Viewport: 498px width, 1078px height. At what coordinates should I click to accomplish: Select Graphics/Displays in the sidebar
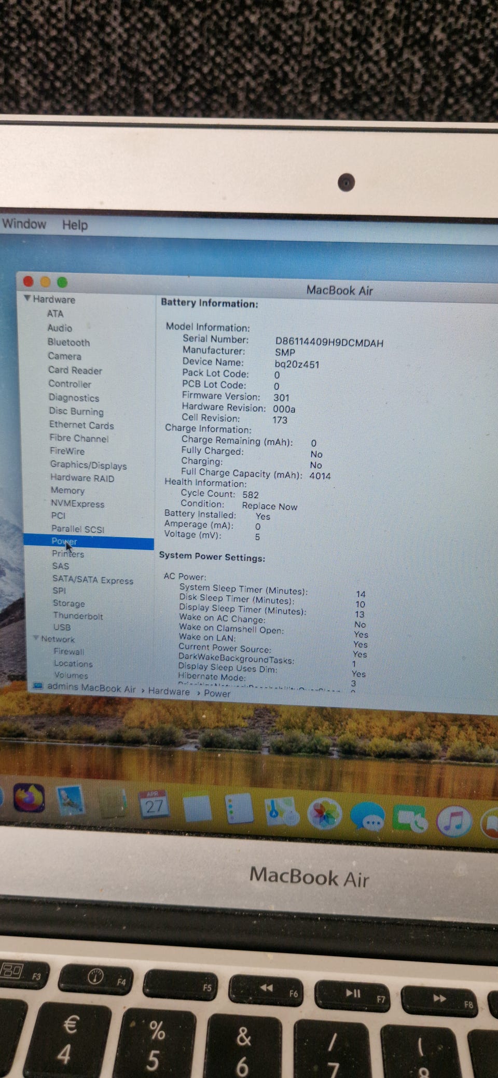(88, 465)
